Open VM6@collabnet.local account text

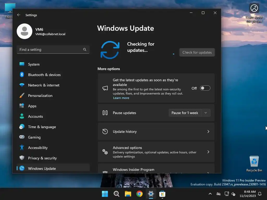coord(50,34)
